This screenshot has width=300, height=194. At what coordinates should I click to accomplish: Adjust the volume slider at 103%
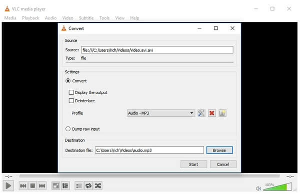point(277,187)
